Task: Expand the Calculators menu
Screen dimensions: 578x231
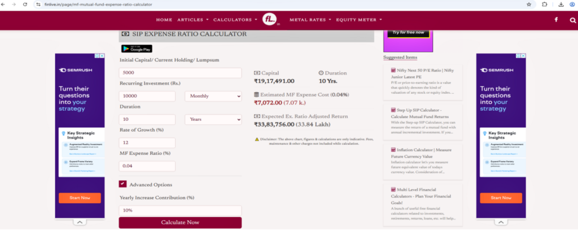Action: point(235,20)
